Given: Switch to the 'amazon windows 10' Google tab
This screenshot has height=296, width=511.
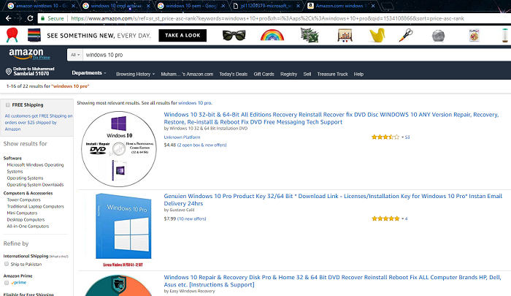Looking at the screenshot, I should click(42, 6).
